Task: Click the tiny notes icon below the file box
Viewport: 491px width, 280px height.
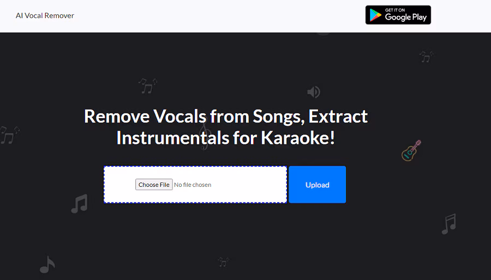Action: (x=223, y=262)
